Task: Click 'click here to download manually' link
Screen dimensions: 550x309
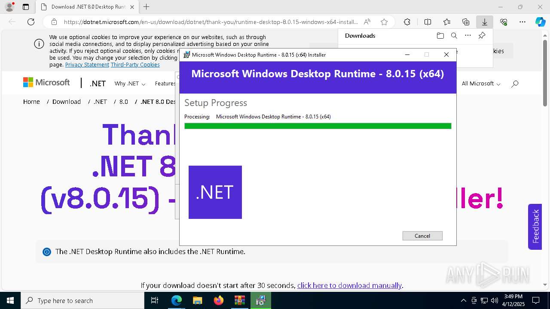Action: pyautogui.click(x=349, y=285)
